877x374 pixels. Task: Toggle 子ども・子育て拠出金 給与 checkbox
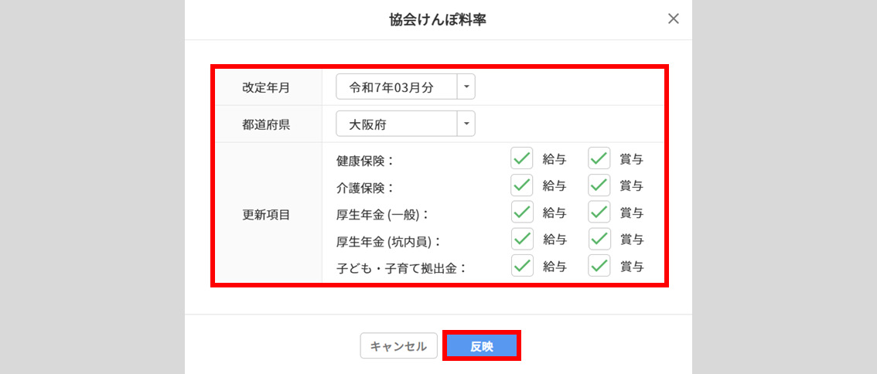(x=522, y=266)
